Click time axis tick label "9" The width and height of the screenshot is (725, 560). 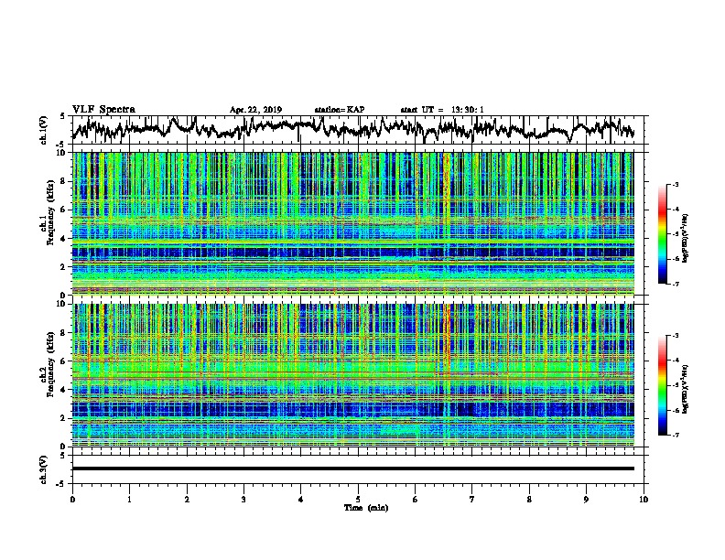click(x=586, y=500)
